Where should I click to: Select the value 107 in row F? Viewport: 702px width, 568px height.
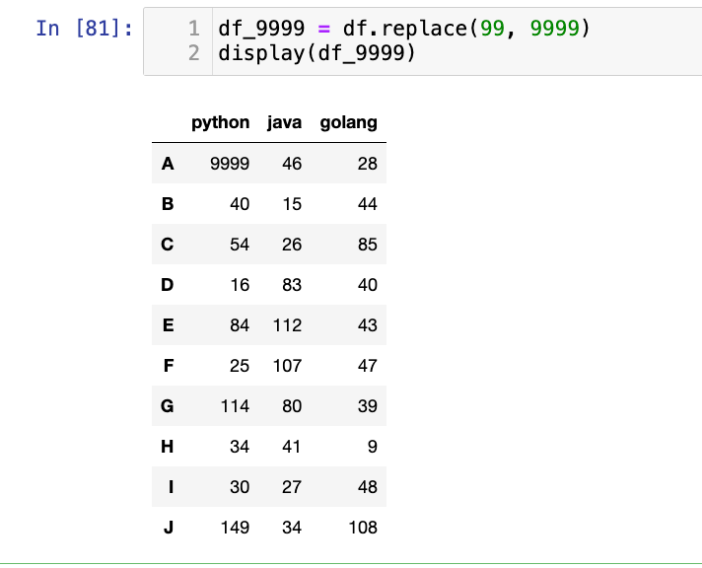pos(287,366)
